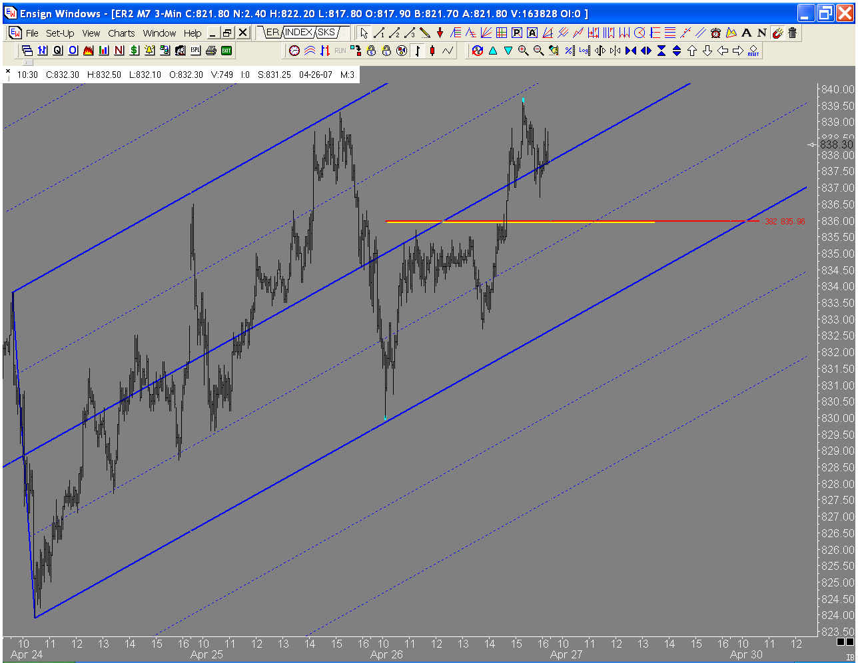
Task: Click the alarm clock icon
Action: [x=716, y=33]
